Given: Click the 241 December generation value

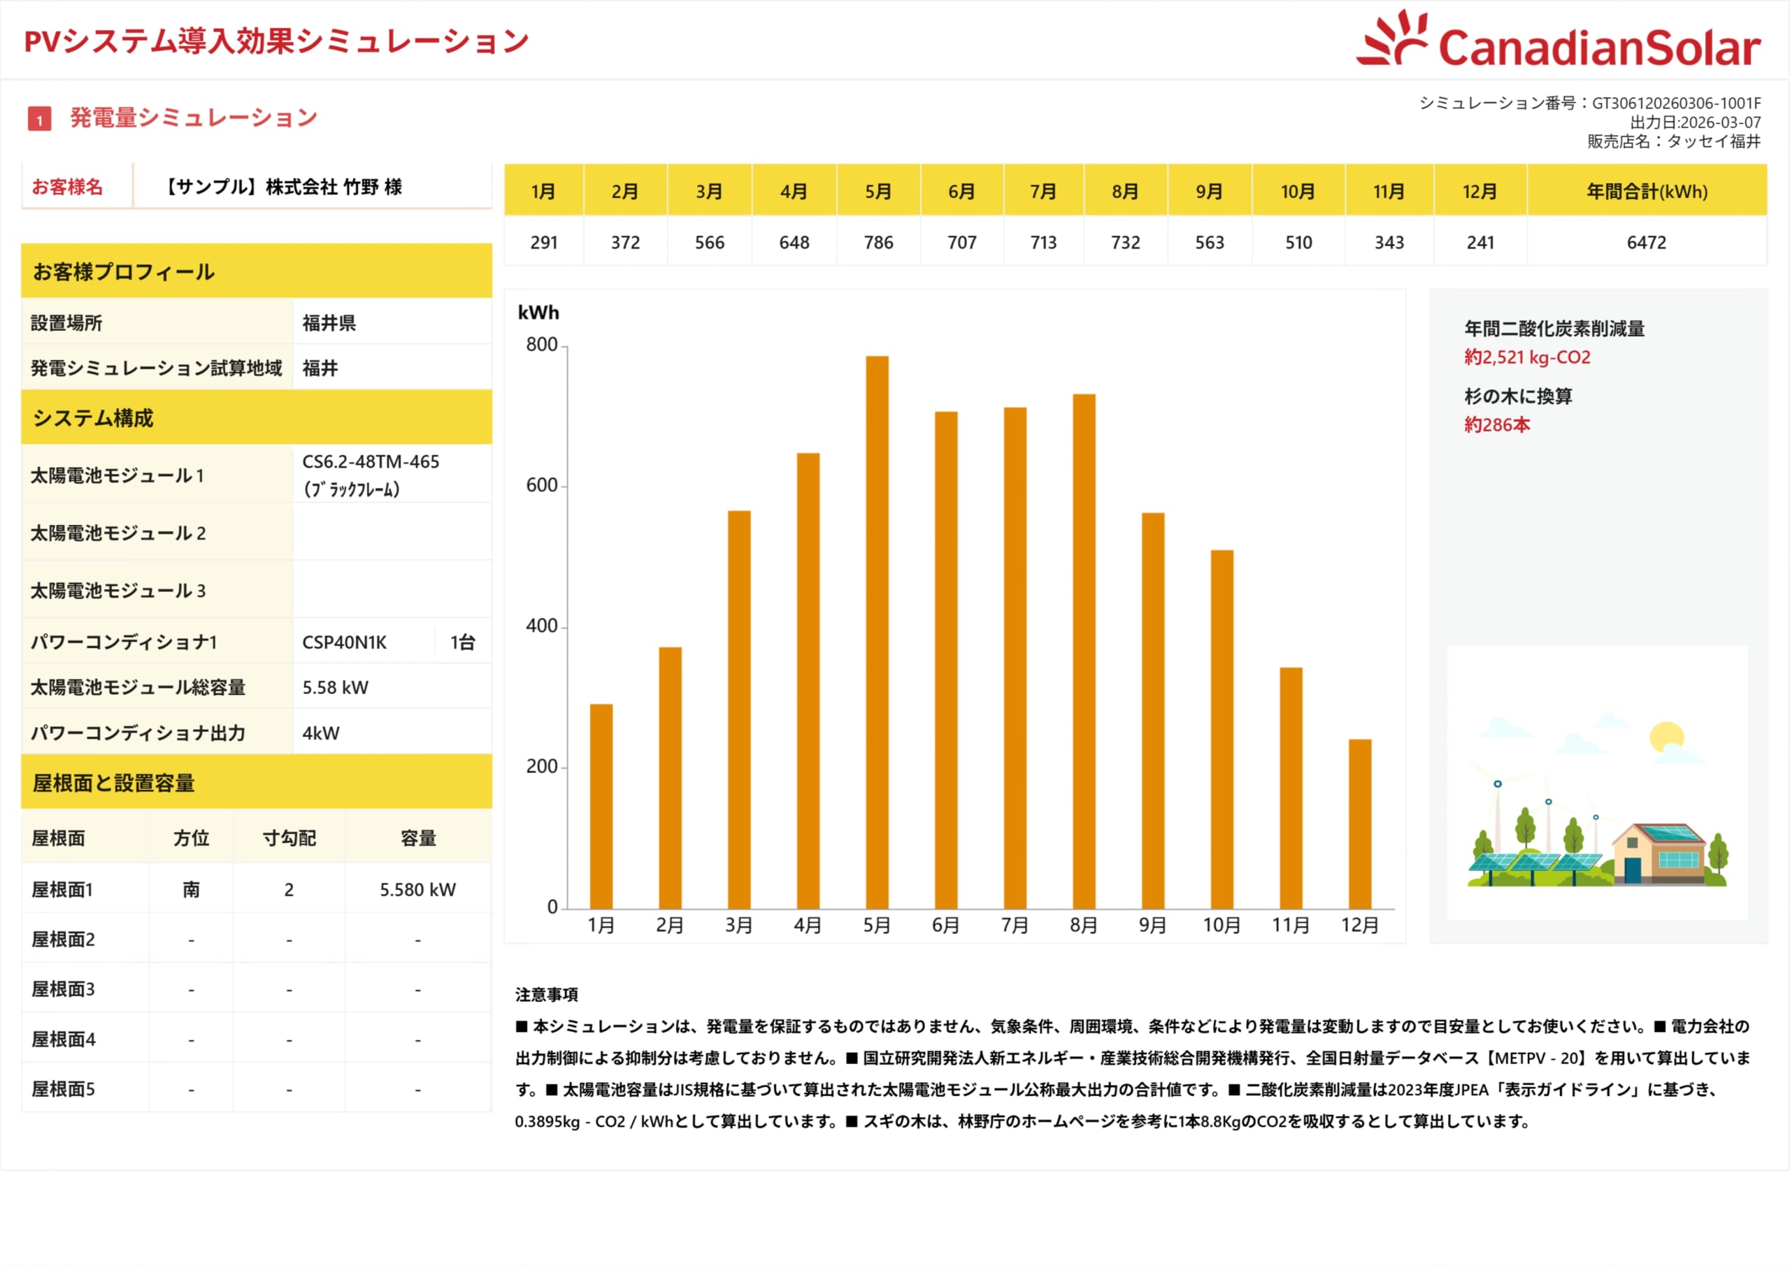Looking at the screenshot, I should 1480,243.
